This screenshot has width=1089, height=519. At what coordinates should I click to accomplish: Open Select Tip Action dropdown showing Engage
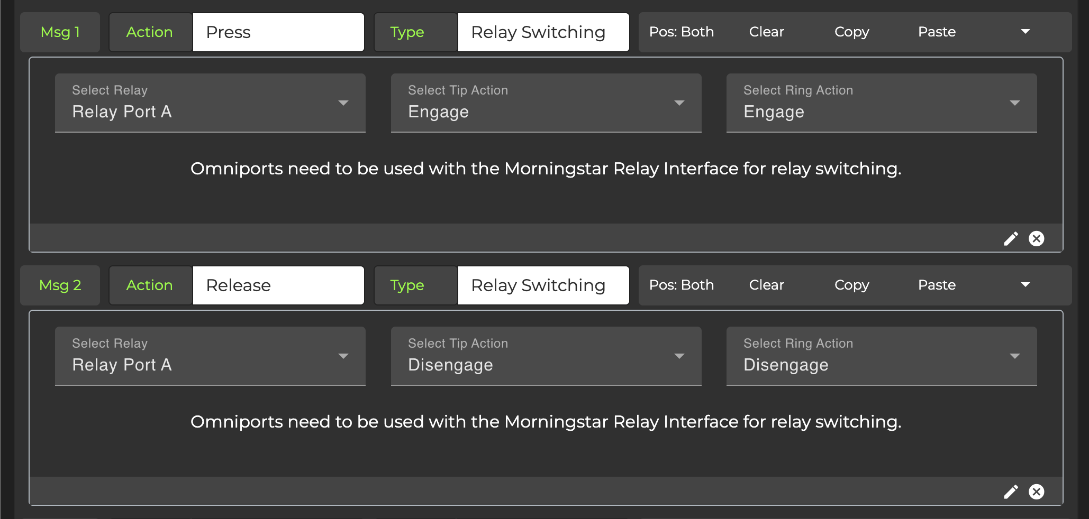[546, 103]
